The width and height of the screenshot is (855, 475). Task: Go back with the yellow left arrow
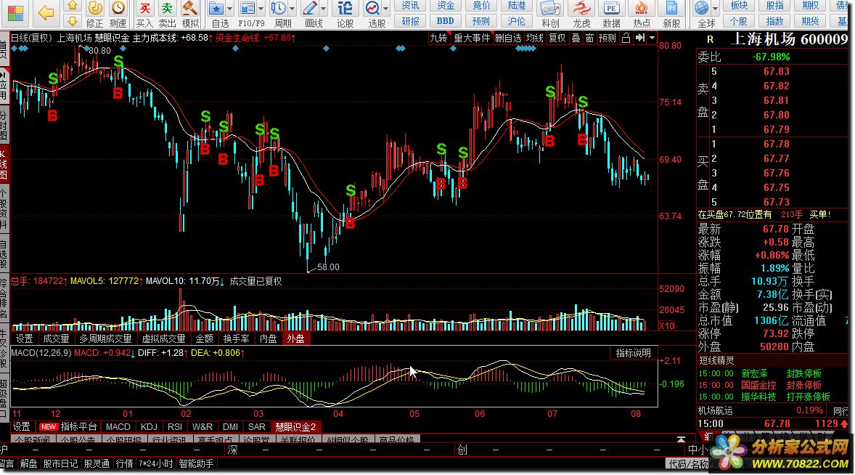tap(46, 13)
